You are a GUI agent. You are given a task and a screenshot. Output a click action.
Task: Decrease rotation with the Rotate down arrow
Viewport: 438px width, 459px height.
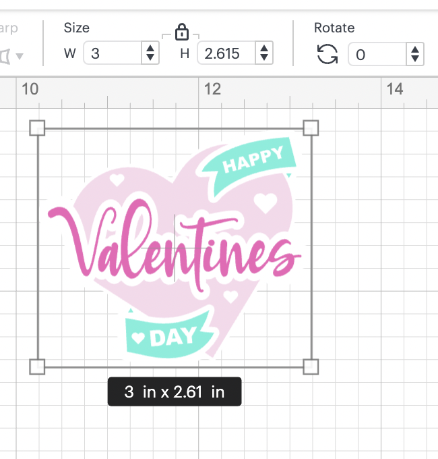point(415,59)
